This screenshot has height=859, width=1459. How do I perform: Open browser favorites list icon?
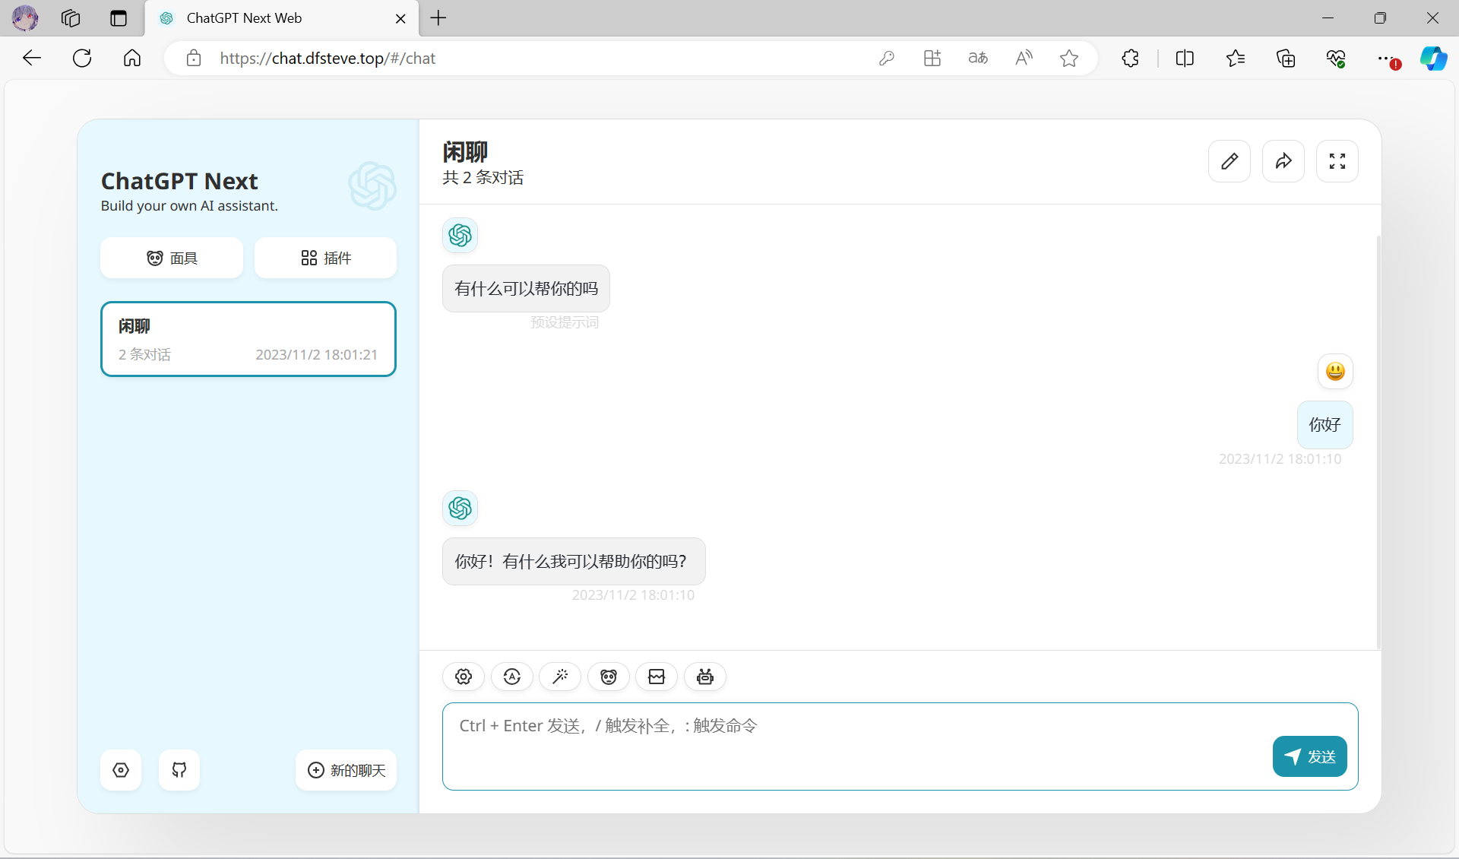coord(1236,58)
